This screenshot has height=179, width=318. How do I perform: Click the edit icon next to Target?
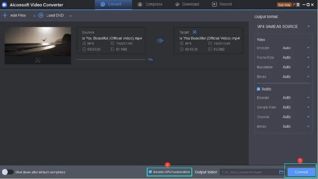[194, 32]
